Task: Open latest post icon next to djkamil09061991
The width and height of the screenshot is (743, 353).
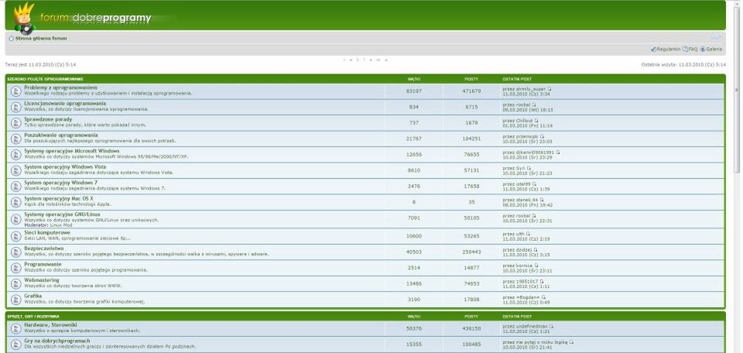Action: tap(558, 152)
